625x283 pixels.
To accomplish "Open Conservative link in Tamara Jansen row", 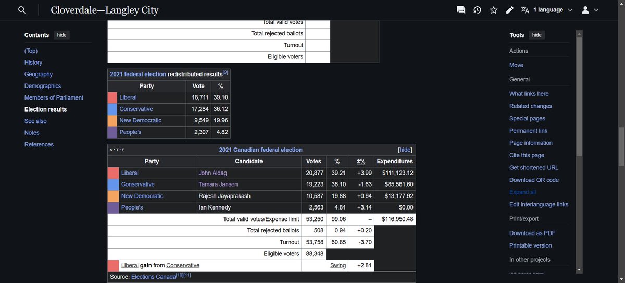I will coord(137,184).
